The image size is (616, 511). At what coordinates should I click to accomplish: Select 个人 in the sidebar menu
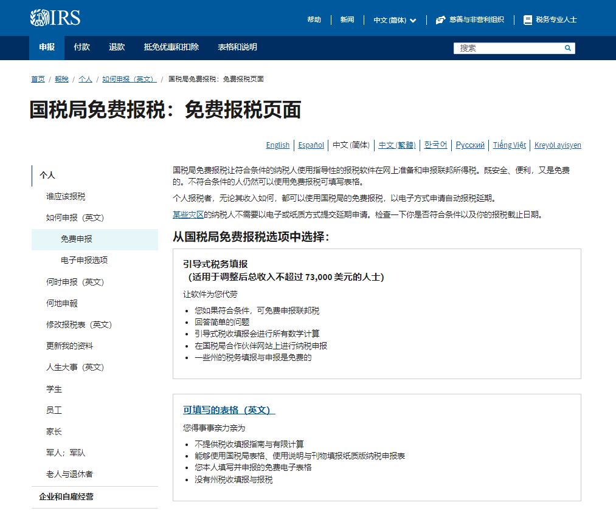(47, 176)
